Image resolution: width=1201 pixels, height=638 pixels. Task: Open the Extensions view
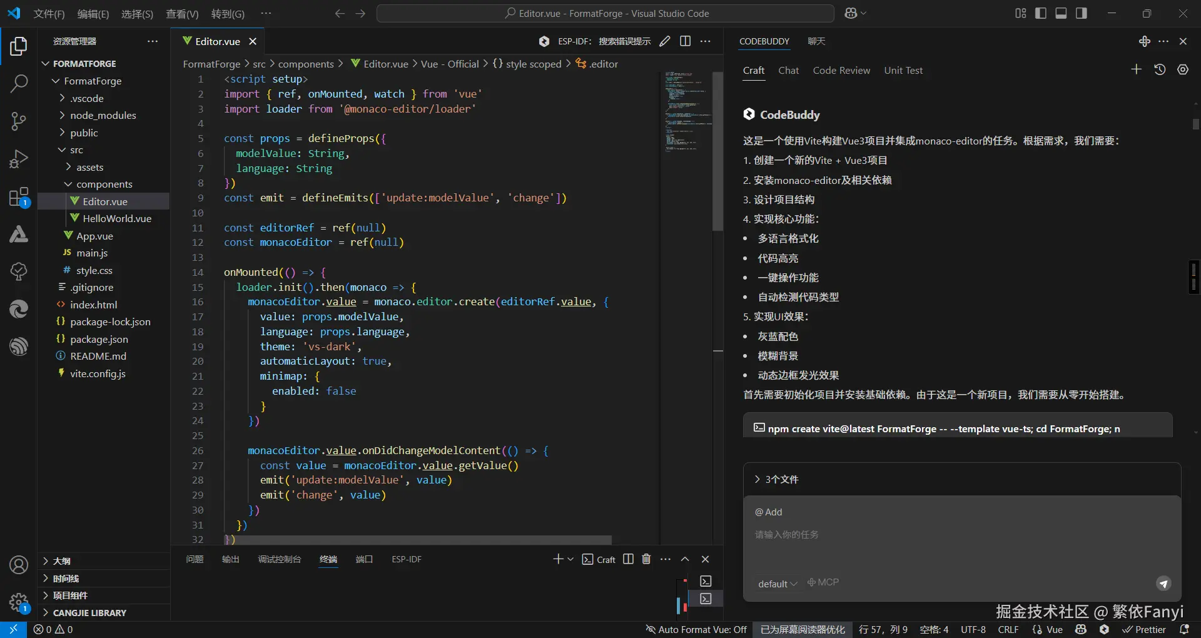pyautogui.click(x=19, y=197)
